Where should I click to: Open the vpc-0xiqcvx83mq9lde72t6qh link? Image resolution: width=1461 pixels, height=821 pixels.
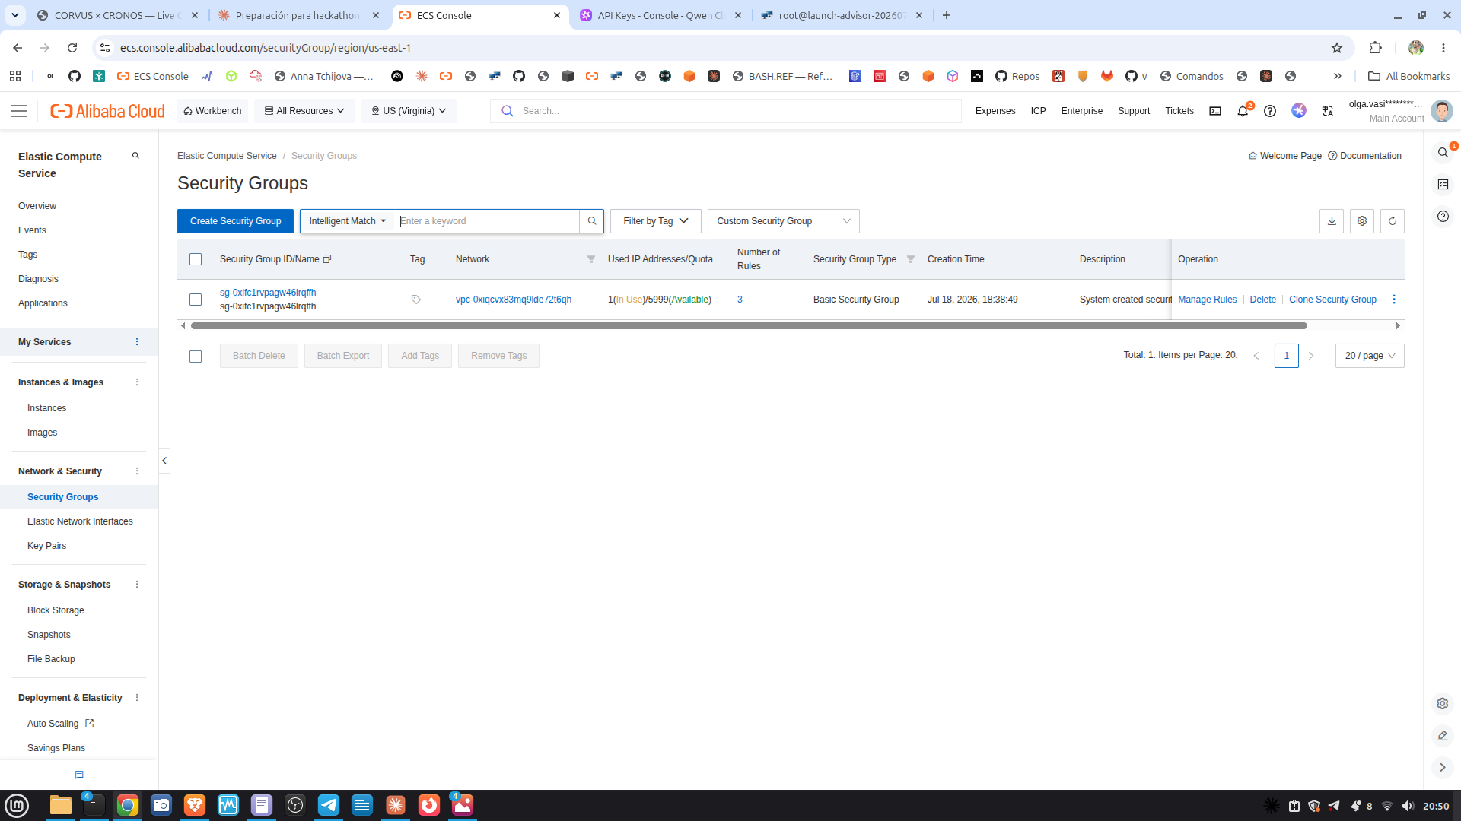(x=514, y=300)
